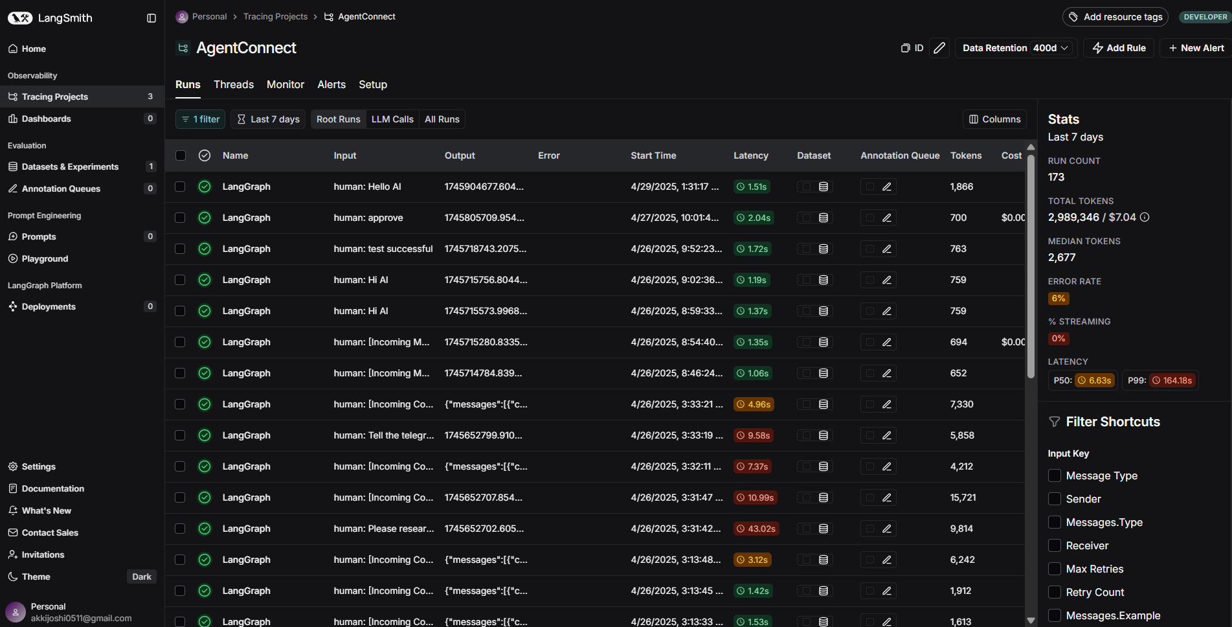Click the user account avatar
Image resolution: width=1232 pixels, height=627 pixels.
tap(16, 612)
